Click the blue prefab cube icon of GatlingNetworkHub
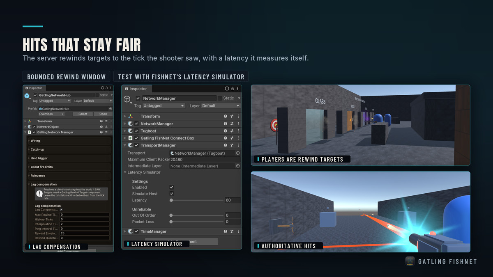493x277 pixels. (27, 96)
